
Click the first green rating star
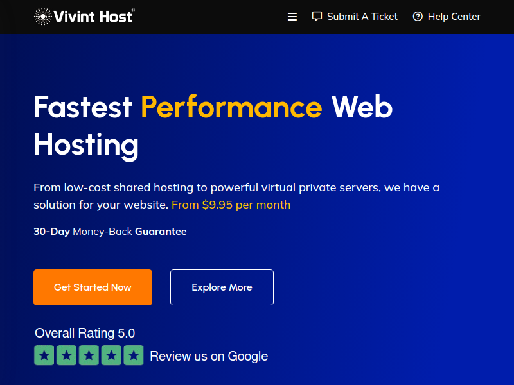pyautogui.click(x=44, y=355)
